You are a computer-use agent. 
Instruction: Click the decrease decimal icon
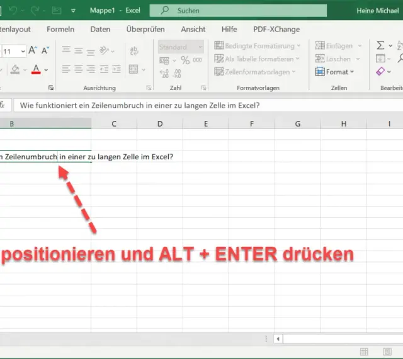177,74
